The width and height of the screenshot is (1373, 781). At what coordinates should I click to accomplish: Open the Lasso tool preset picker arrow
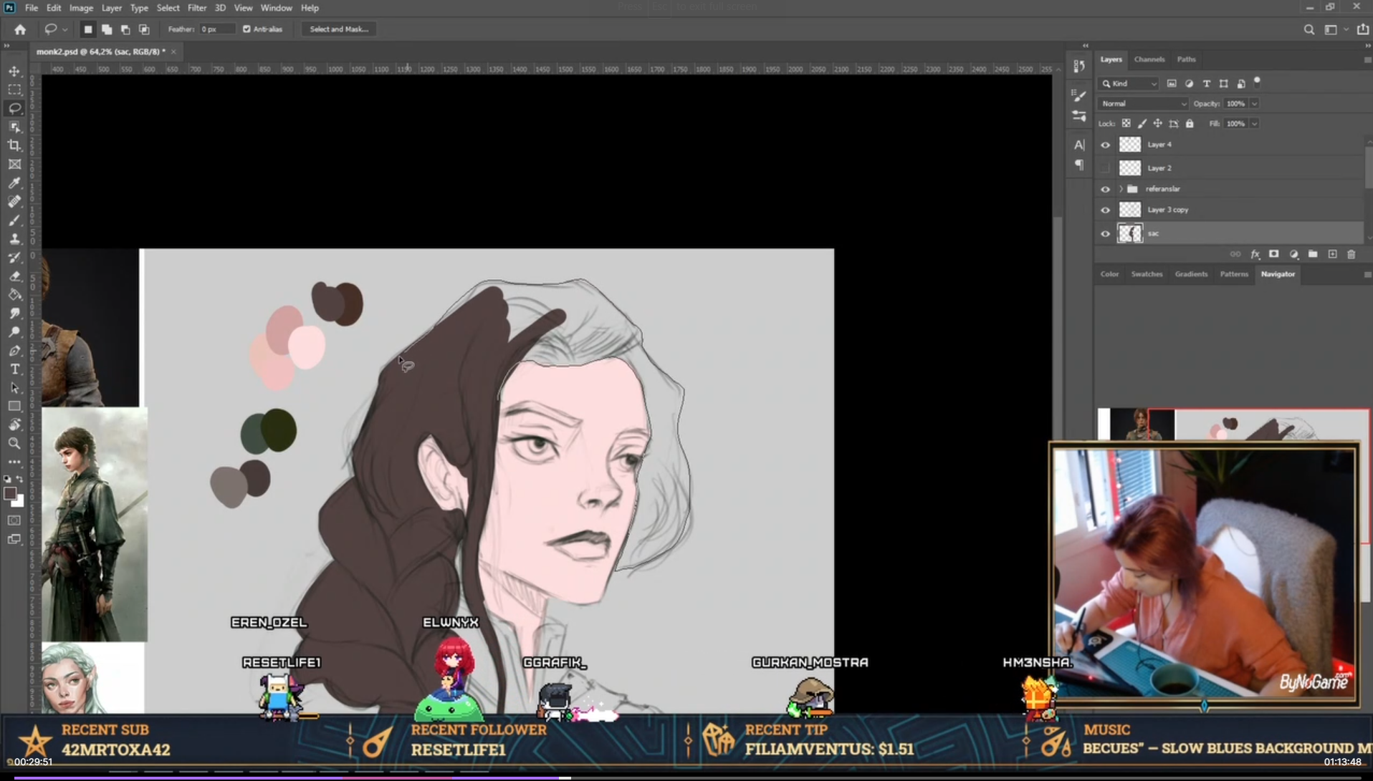[x=64, y=29]
